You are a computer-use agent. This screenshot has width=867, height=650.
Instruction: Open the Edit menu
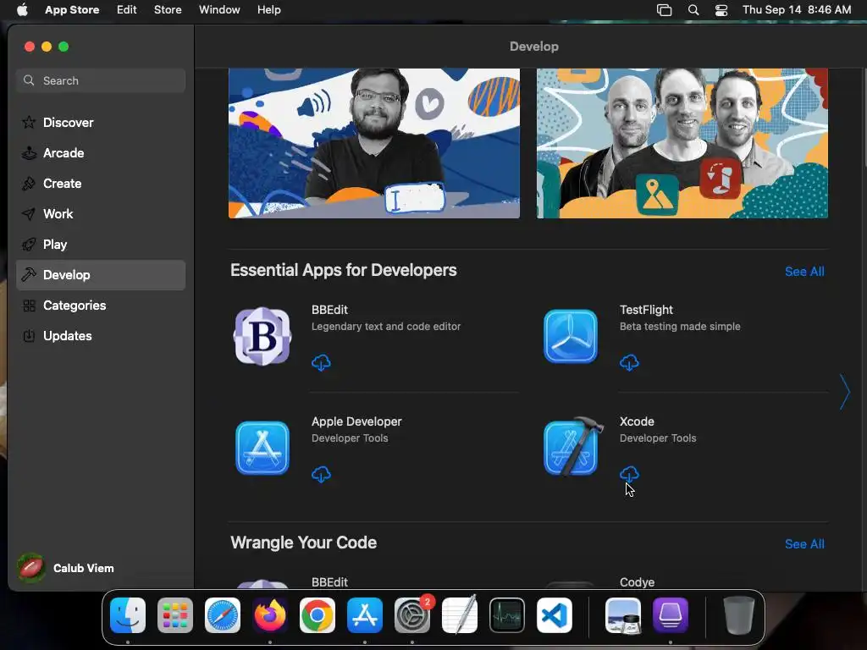(127, 10)
